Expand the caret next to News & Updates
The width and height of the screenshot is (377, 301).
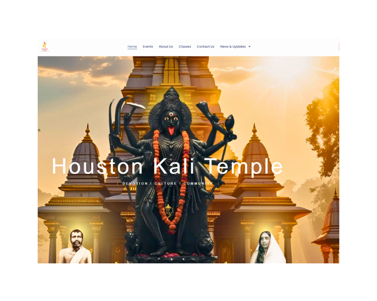[x=250, y=47]
